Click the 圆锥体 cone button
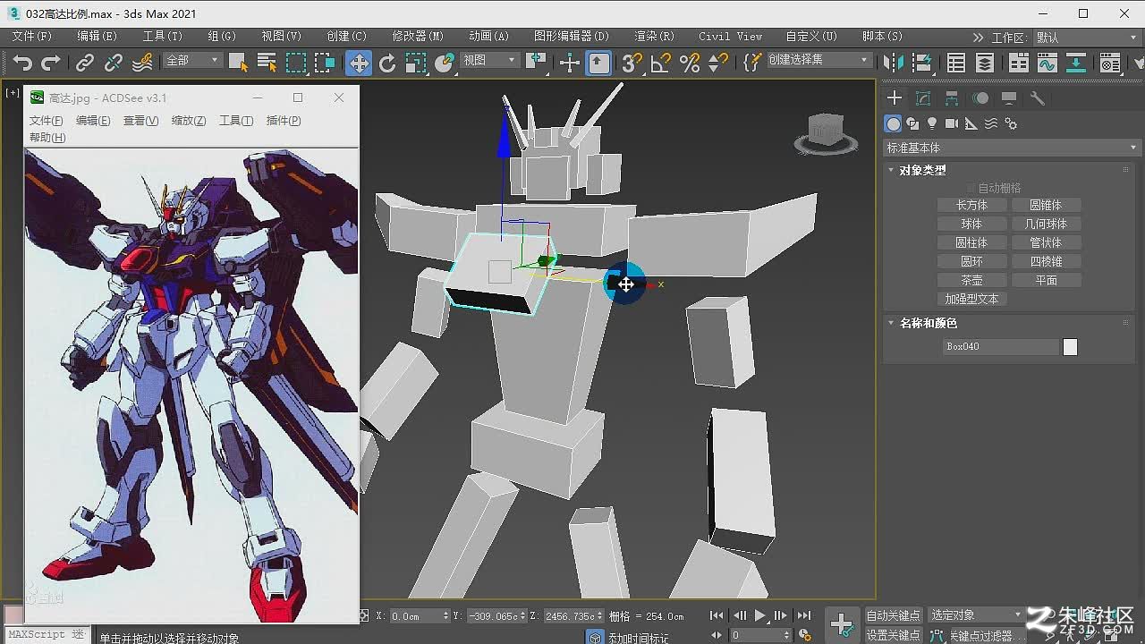This screenshot has height=644, width=1145. pos(1046,205)
